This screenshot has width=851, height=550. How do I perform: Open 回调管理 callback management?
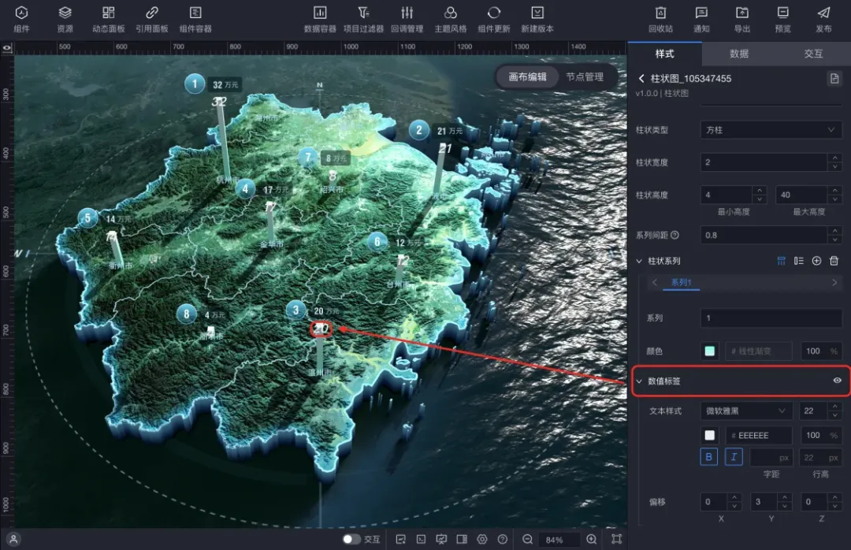pos(407,20)
